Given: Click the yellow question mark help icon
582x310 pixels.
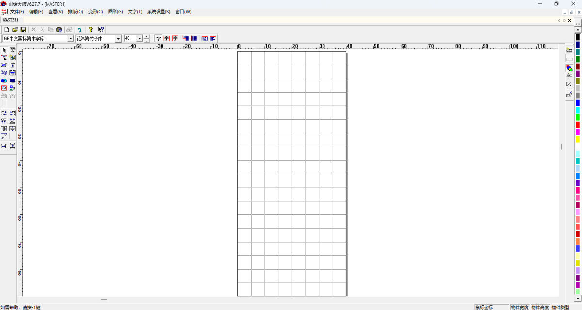Looking at the screenshot, I should [90, 30].
